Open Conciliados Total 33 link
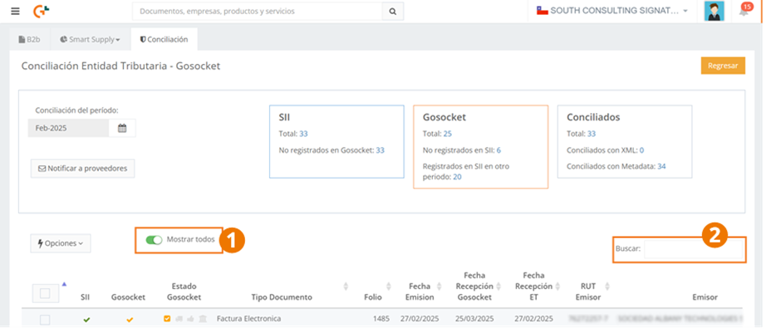Screen dimensions: 766x328 [x=592, y=134]
